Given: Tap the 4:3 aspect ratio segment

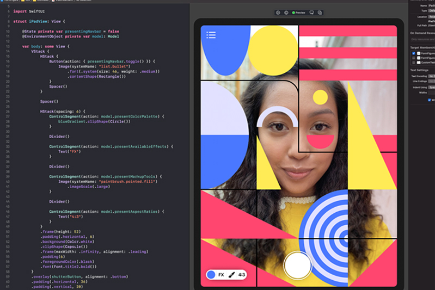Looking at the screenshot, I should (241, 275).
